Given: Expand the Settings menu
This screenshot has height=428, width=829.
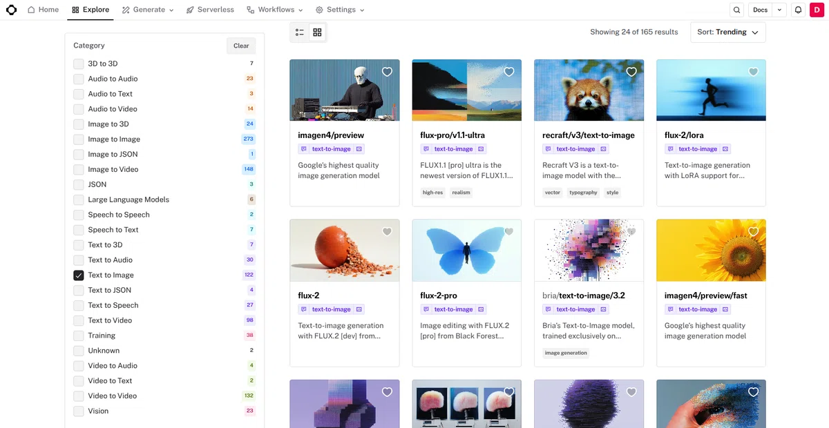Looking at the screenshot, I should pyautogui.click(x=340, y=10).
